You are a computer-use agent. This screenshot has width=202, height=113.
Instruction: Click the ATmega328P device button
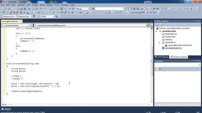(138, 13)
